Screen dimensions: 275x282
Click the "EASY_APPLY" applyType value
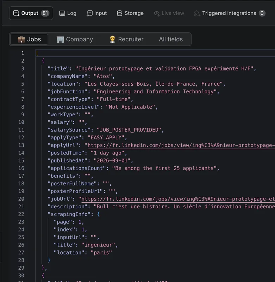pyautogui.click(x=106, y=137)
